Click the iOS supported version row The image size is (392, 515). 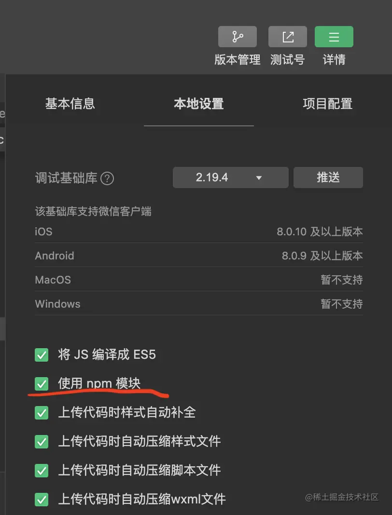click(198, 231)
